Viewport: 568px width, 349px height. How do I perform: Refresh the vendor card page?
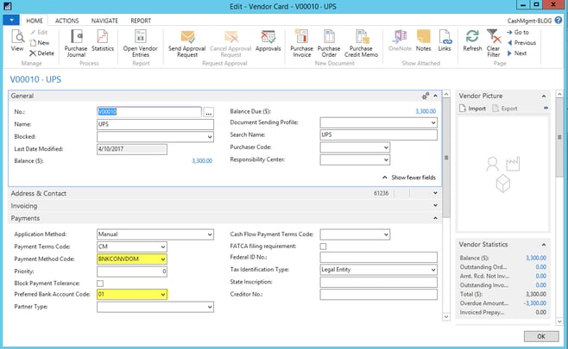point(472,41)
